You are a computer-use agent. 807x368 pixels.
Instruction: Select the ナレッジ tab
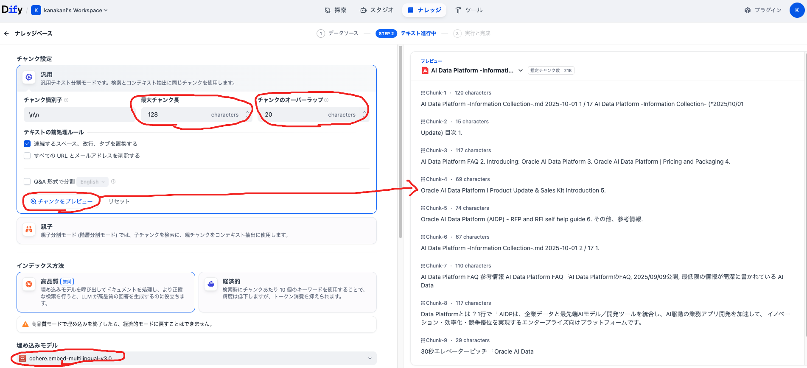tap(424, 10)
